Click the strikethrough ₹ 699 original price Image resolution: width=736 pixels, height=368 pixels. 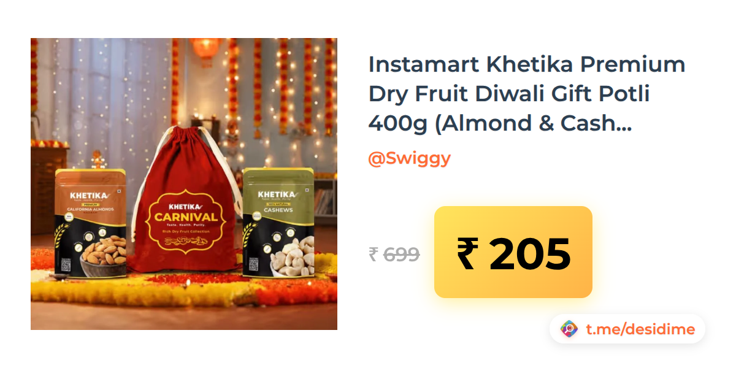(394, 254)
